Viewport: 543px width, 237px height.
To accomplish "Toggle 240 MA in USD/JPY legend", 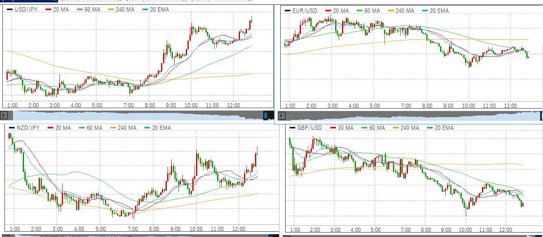I will pyautogui.click(x=122, y=9).
